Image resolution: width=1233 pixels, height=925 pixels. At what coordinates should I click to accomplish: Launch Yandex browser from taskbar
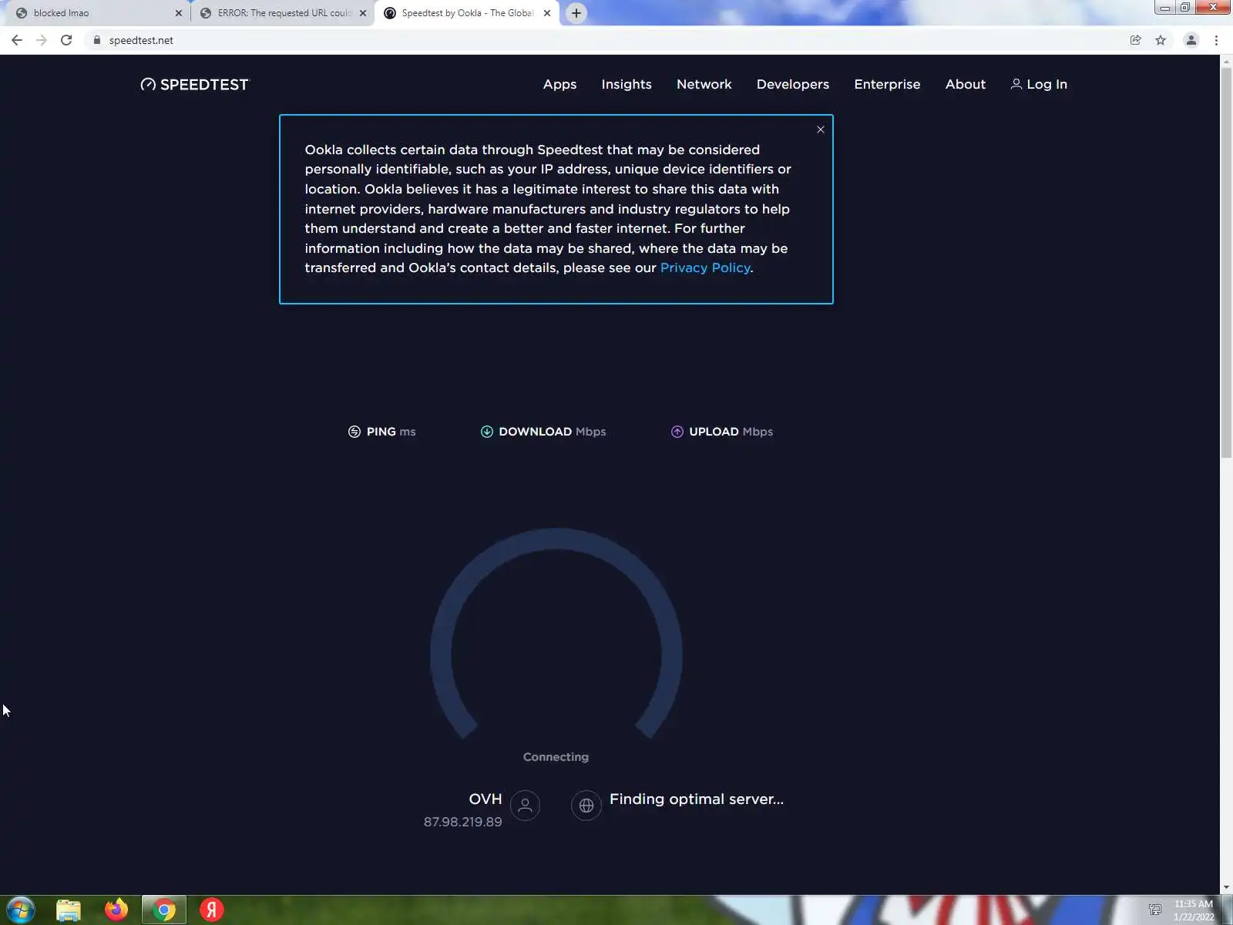click(212, 910)
